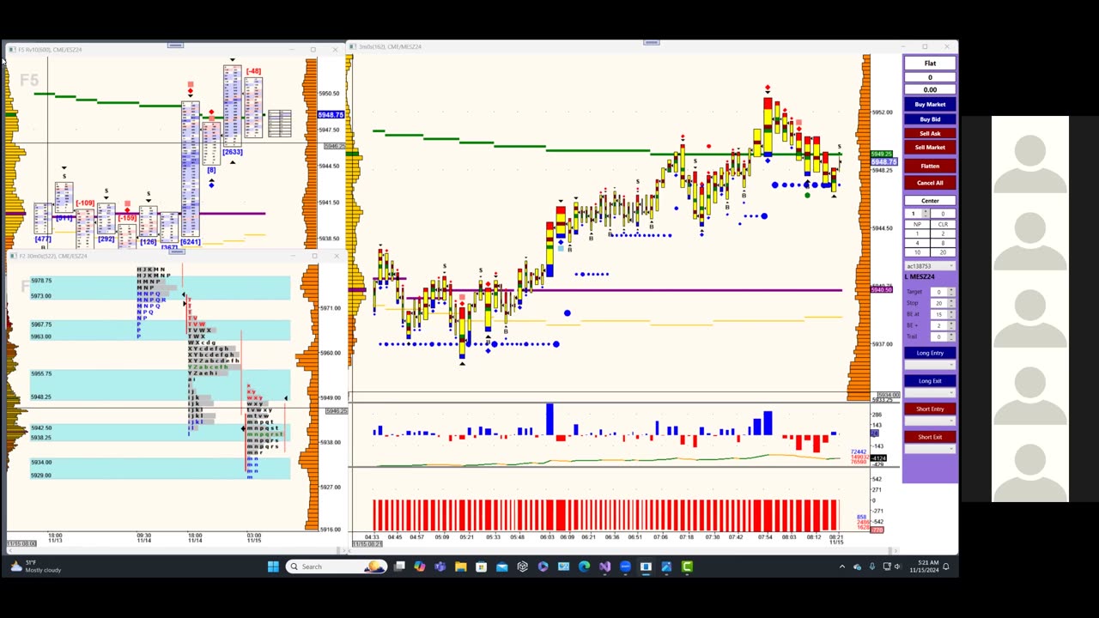Open Microsoft Store taskbar icon

click(481, 566)
